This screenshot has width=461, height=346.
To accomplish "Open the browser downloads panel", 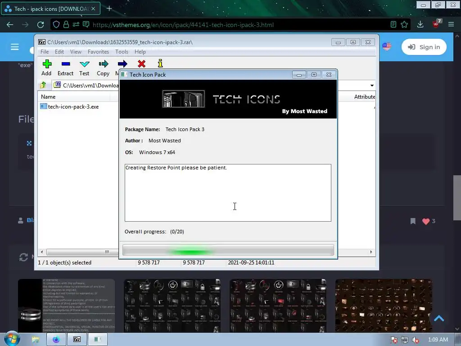I will tap(420, 25).
